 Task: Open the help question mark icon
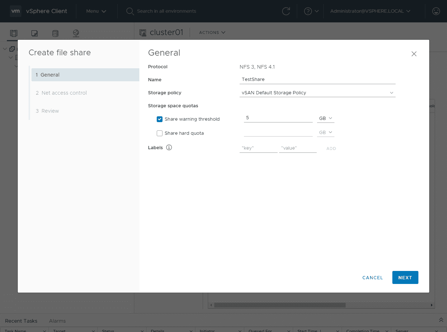[308, 11]
